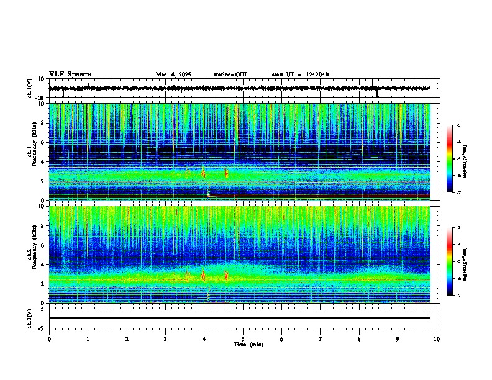Click the 'ch.3(V)' axis label
The height and width of the screenshot is (380, 492).
[30, 319]
